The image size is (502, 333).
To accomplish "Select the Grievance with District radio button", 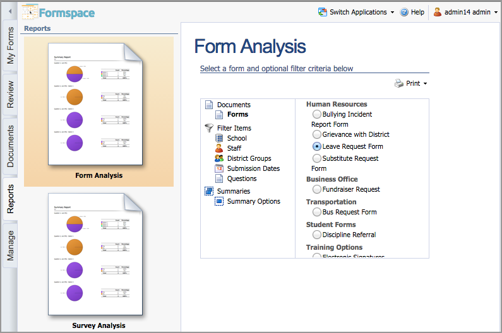I will (x=316, y=134).
